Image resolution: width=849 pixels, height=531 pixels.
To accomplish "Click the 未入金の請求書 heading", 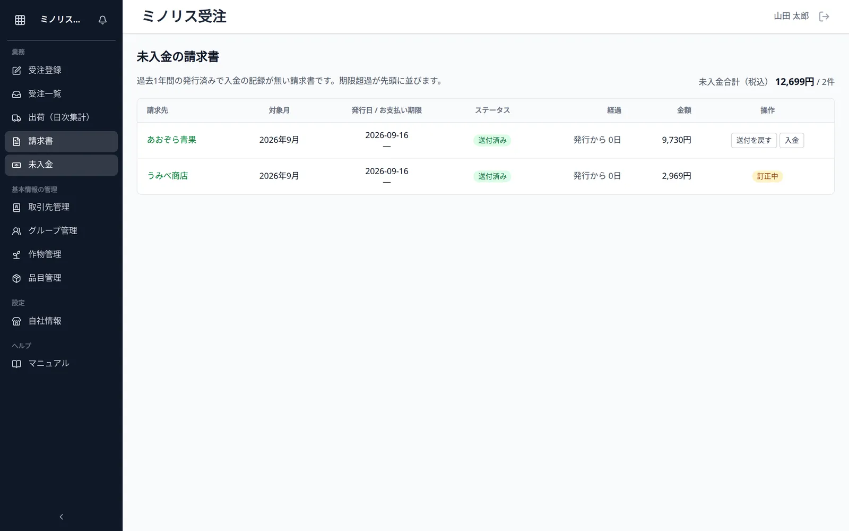I will coord(178,57).
